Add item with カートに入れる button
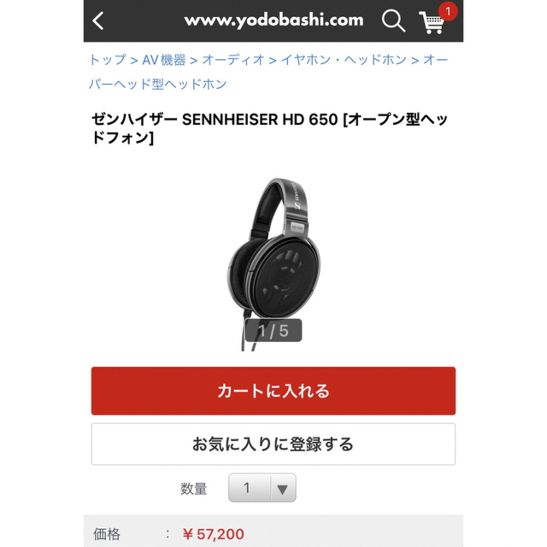This screenshot has height=547, width=547. point(273,390)
